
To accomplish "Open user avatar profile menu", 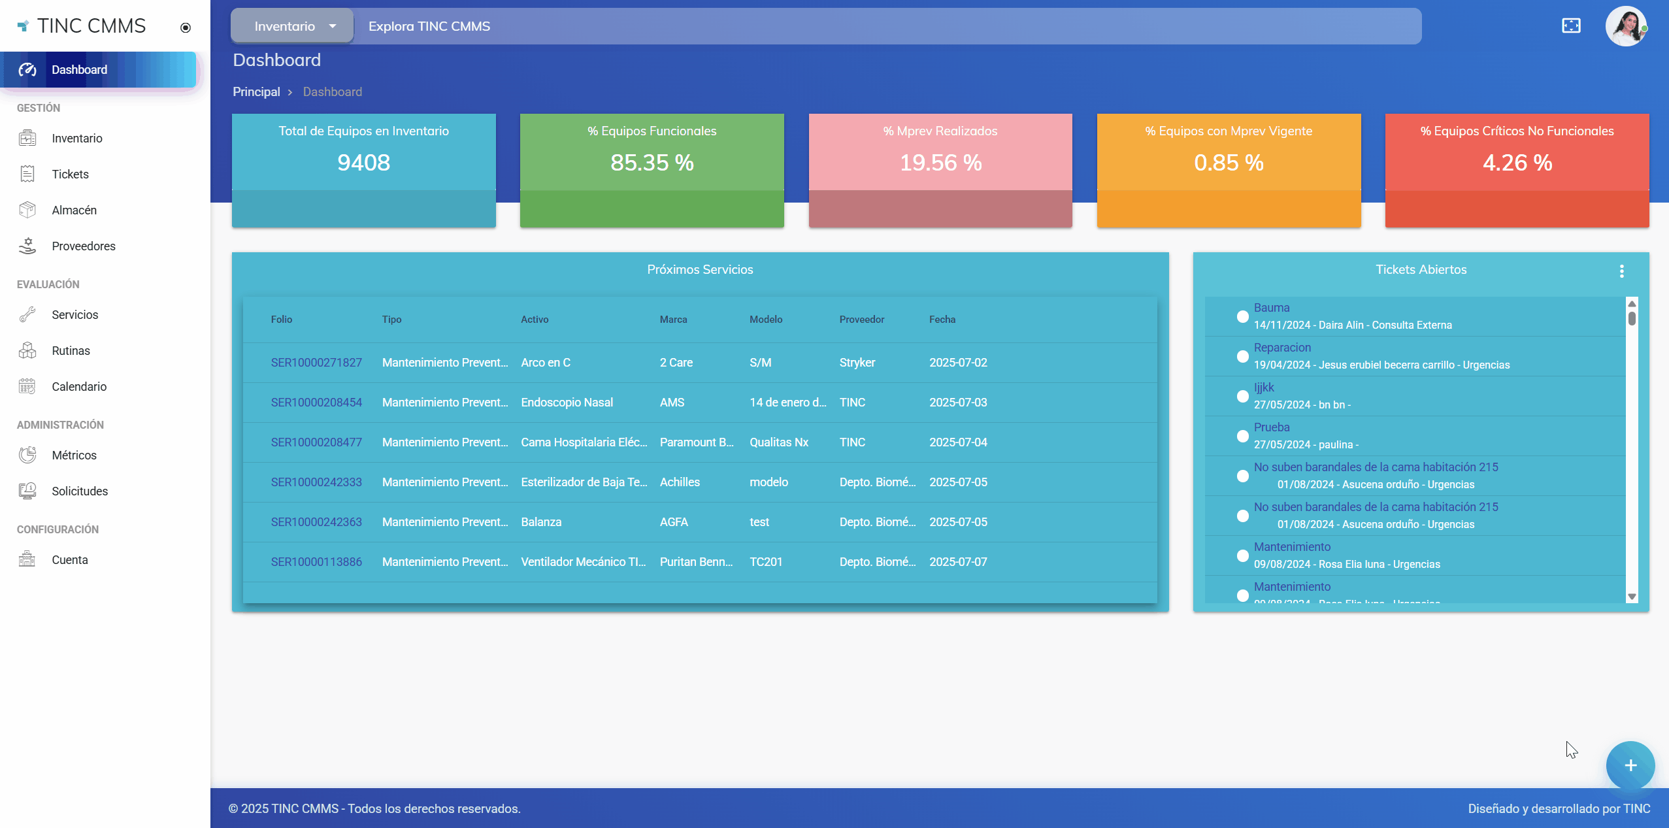I will pos(1625,26).
